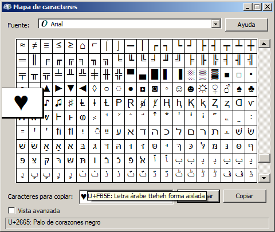Screen dimensions: 275x232
Task: Pick the light shade dotted block
Action: [191, 74]
